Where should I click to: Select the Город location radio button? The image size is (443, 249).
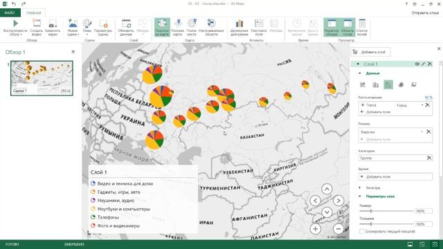pyautogui.click(x=363, y=105)
